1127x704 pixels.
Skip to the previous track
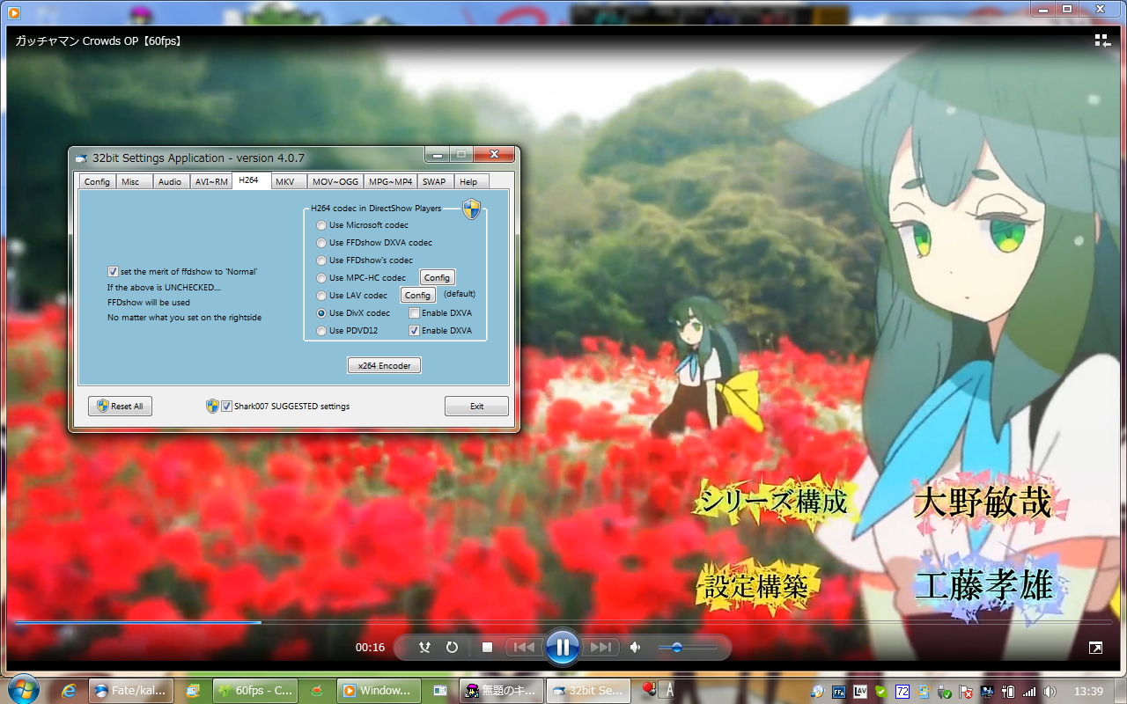pyautogui.click(x=524, y=648)
